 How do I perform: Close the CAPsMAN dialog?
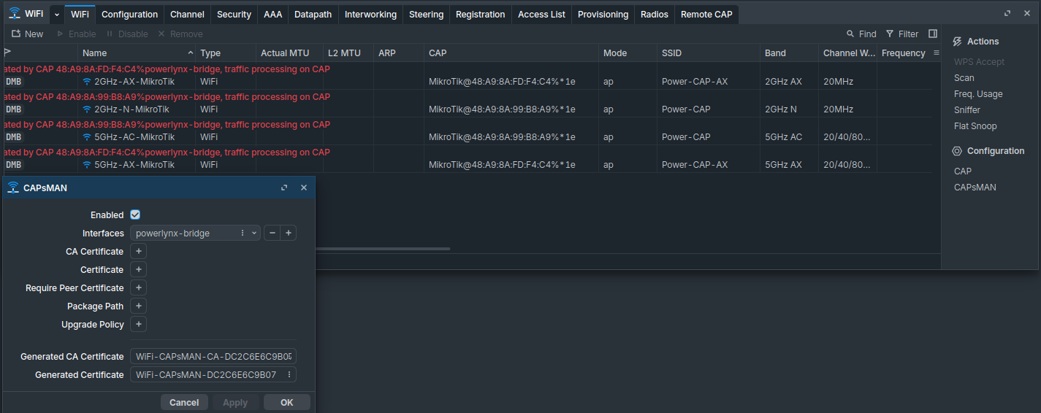pos(304,188)
